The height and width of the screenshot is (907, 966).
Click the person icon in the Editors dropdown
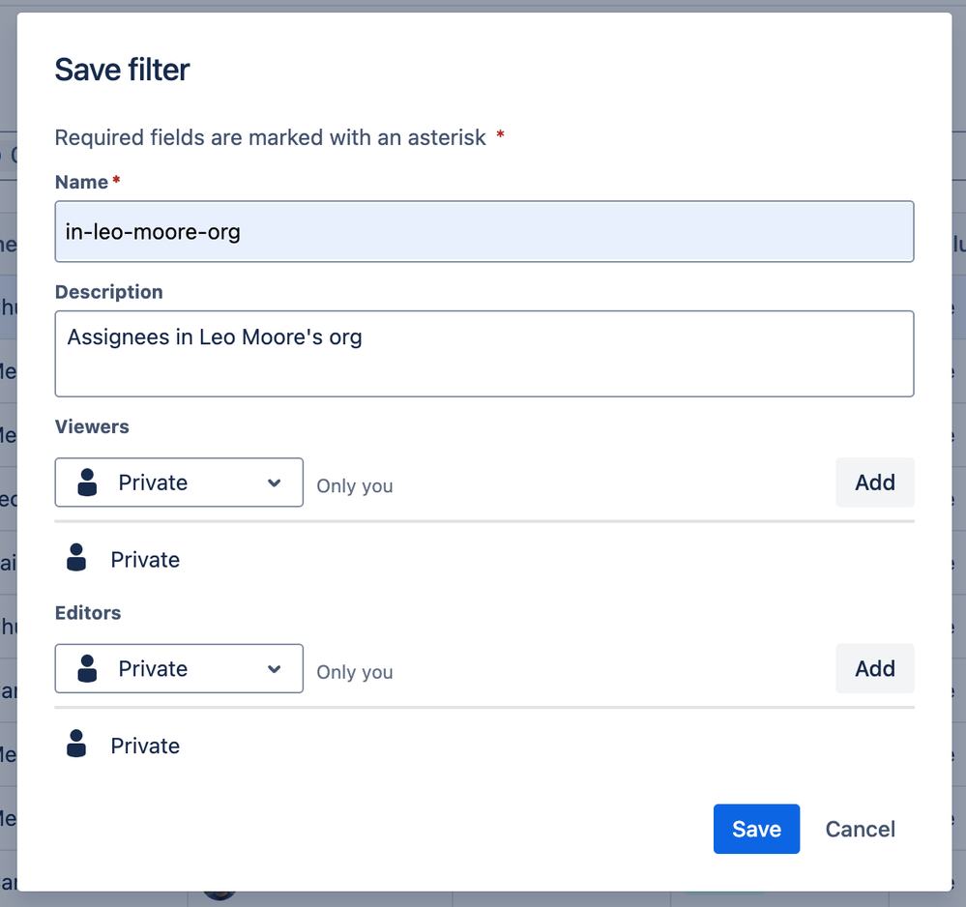(87, 668)
